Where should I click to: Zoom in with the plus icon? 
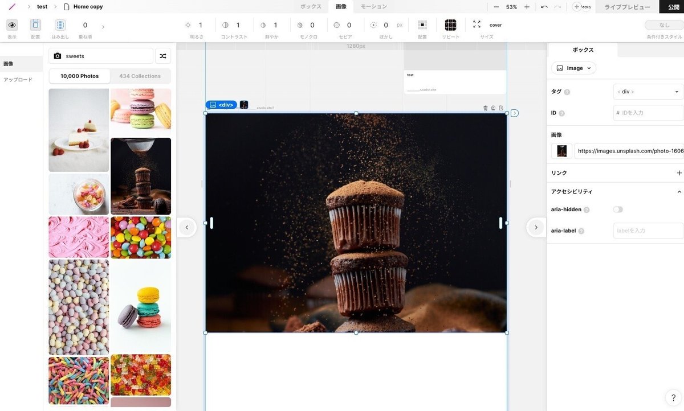tap(527, 7)
